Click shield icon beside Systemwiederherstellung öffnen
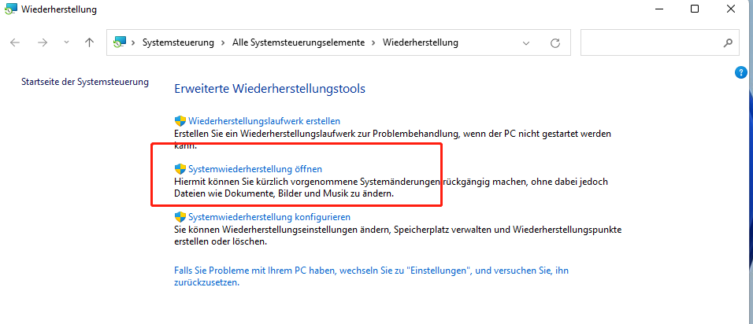 [x=180, y=169]
